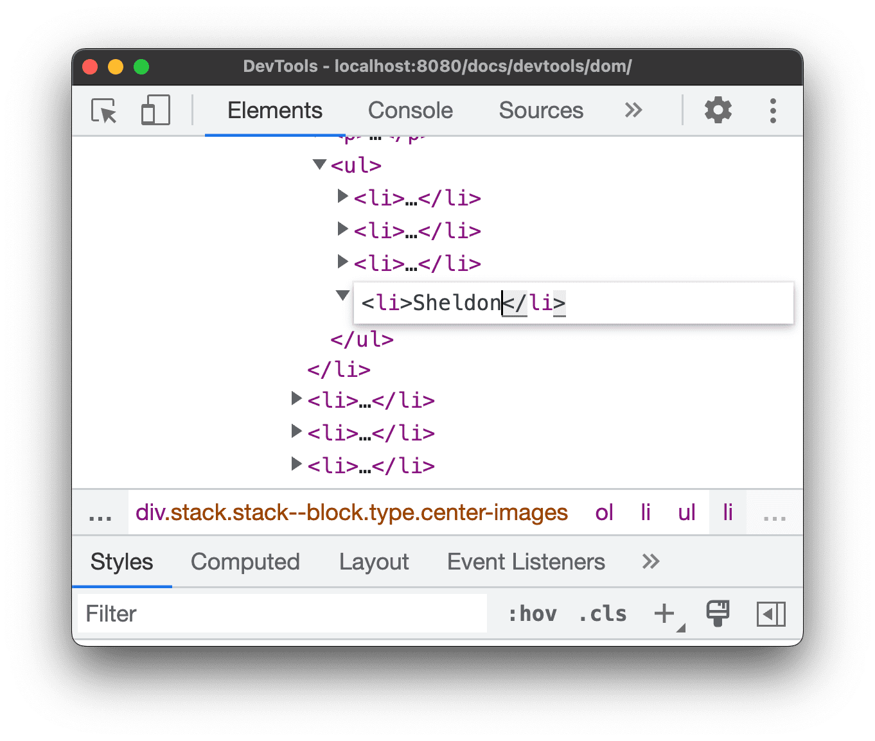Expand the last li node in the tree
The width and height of the screenshot is (875, 741).
click(296, 464)
